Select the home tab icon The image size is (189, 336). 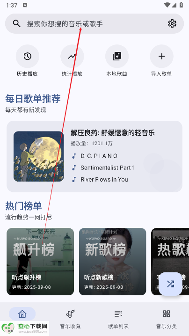22,314
